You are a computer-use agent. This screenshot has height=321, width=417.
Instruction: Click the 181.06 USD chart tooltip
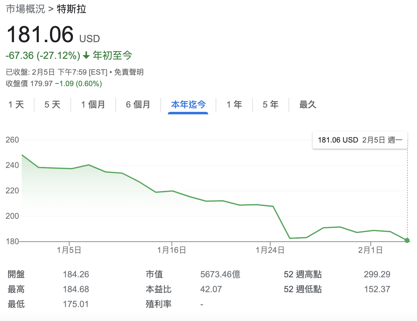[360, 140]
